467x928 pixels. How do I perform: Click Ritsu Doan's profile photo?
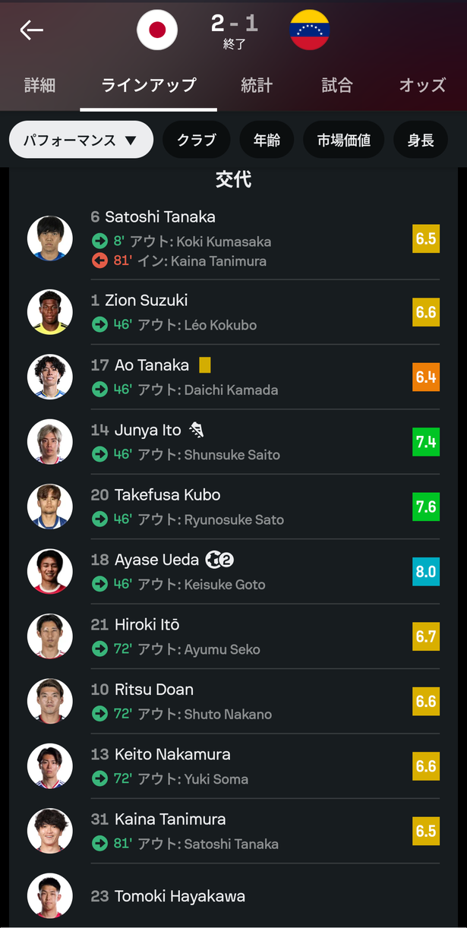(x=50, y=701)
